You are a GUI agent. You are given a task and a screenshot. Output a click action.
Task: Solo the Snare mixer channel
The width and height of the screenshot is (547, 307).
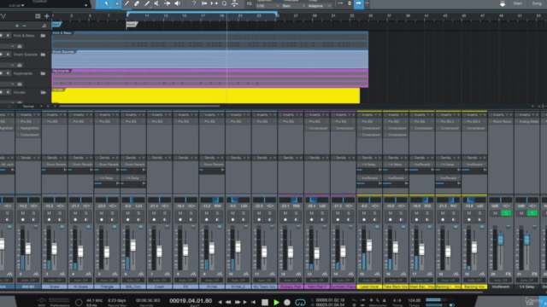[60, 213]
